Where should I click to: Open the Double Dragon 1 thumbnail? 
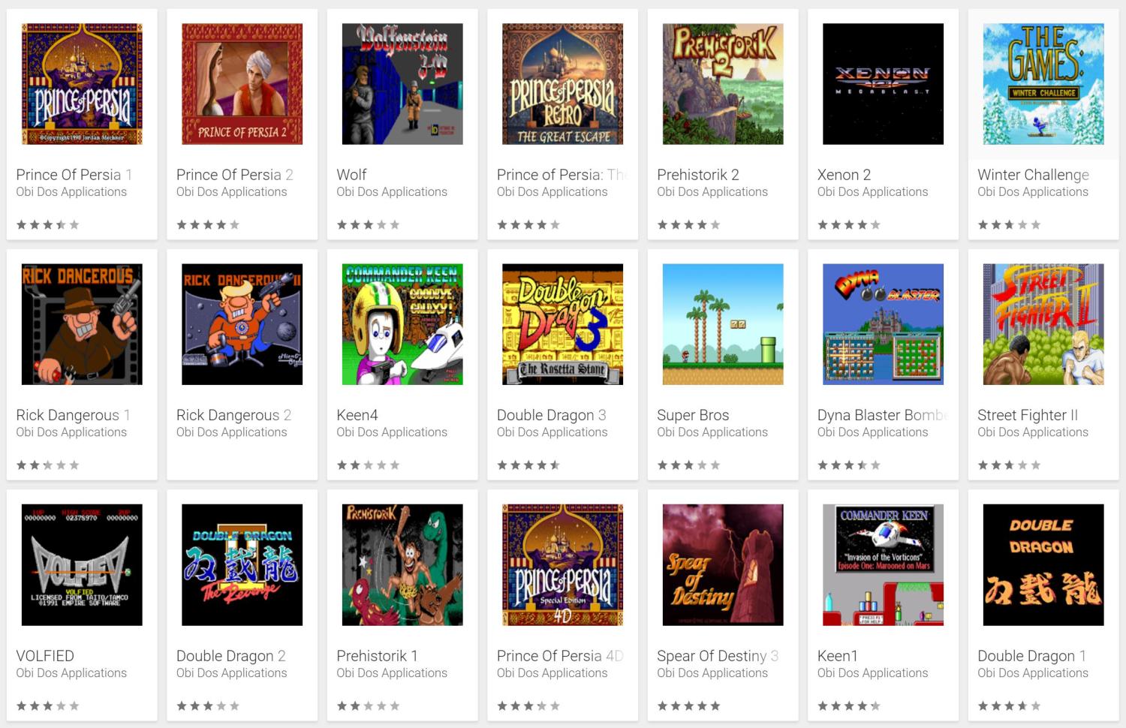[1043, 565]
